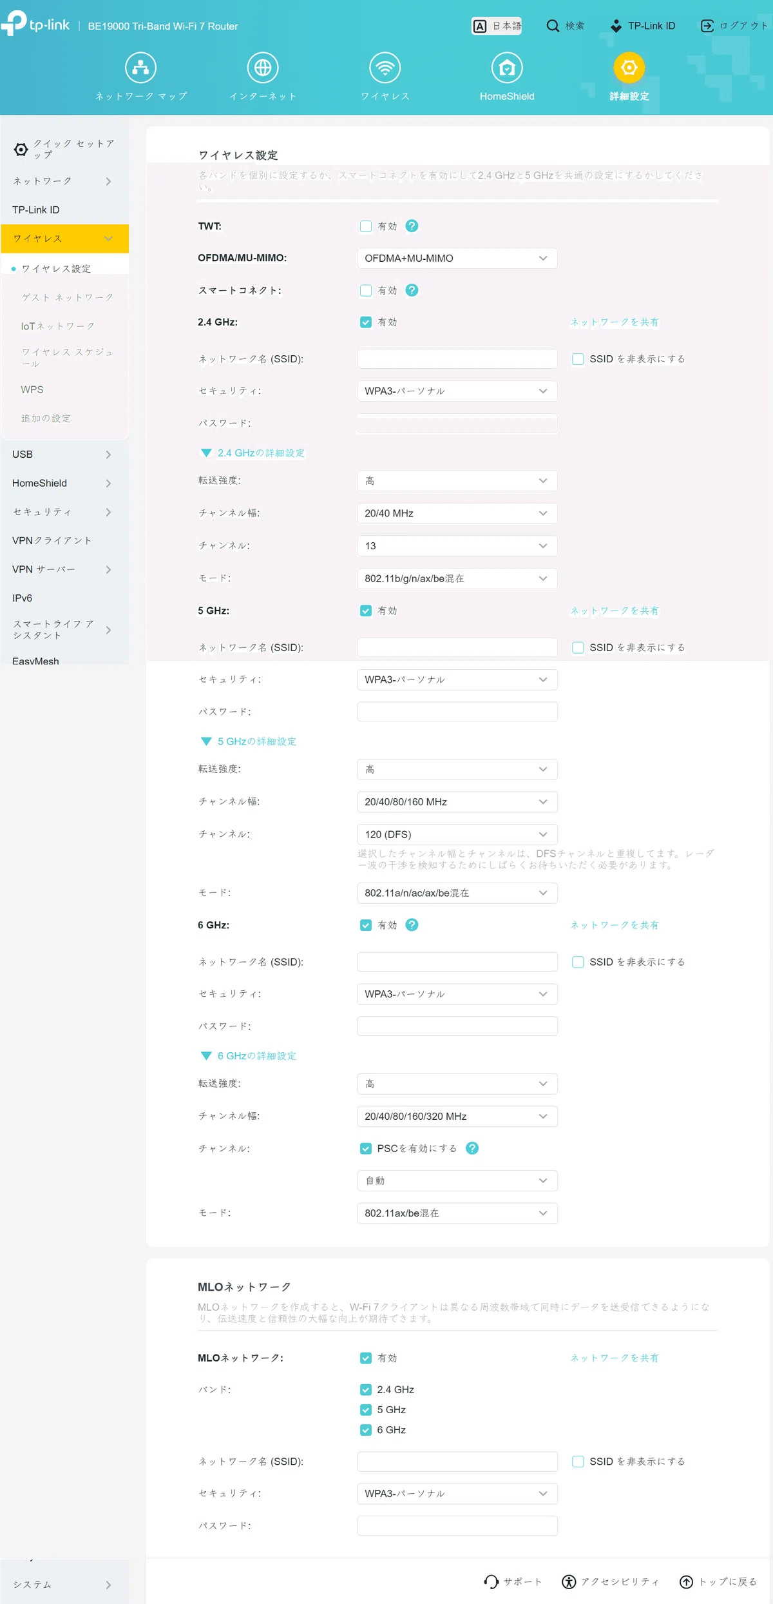Open the ワイヤレス Wi-Fi icon
This screenshot has width=773, height=1604.
(385, 68)
